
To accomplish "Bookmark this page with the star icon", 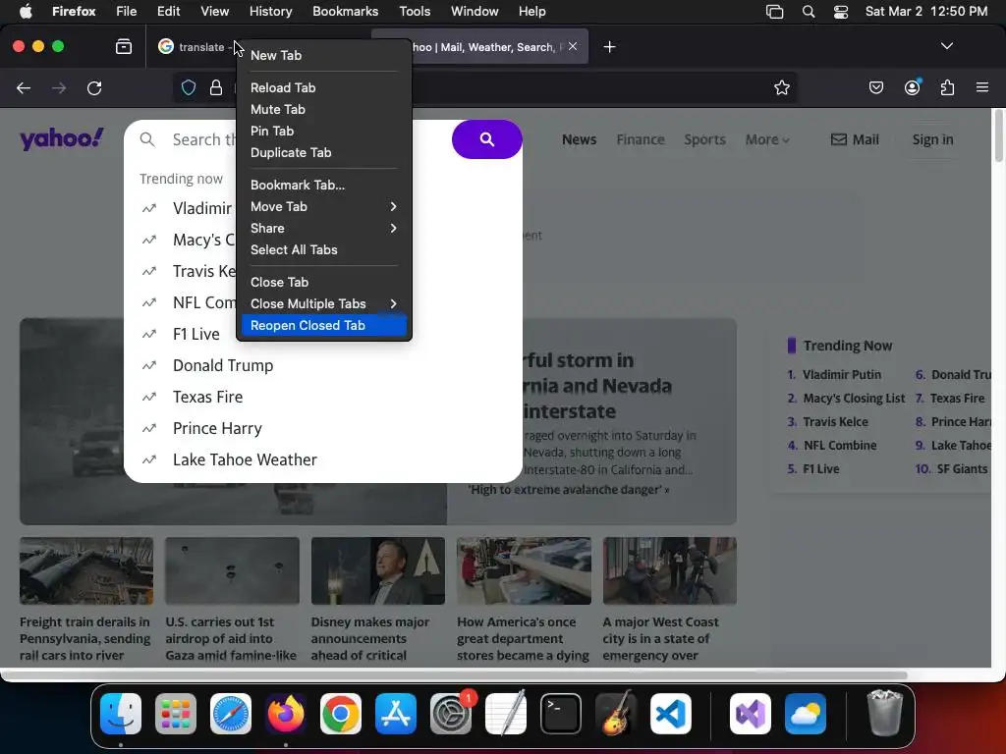I will click(781, 87).
